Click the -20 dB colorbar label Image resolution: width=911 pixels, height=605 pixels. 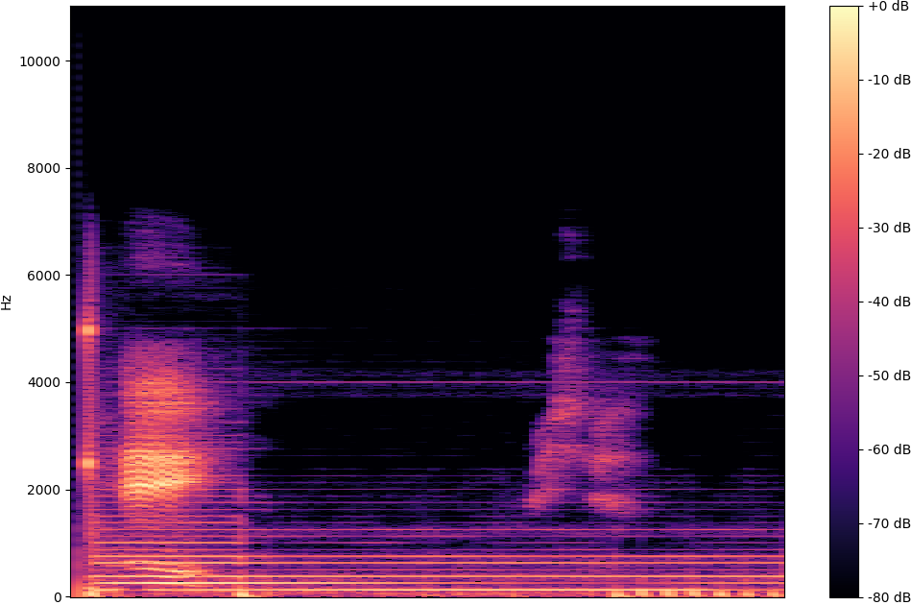pyautogui.click(x=889, y=154)
